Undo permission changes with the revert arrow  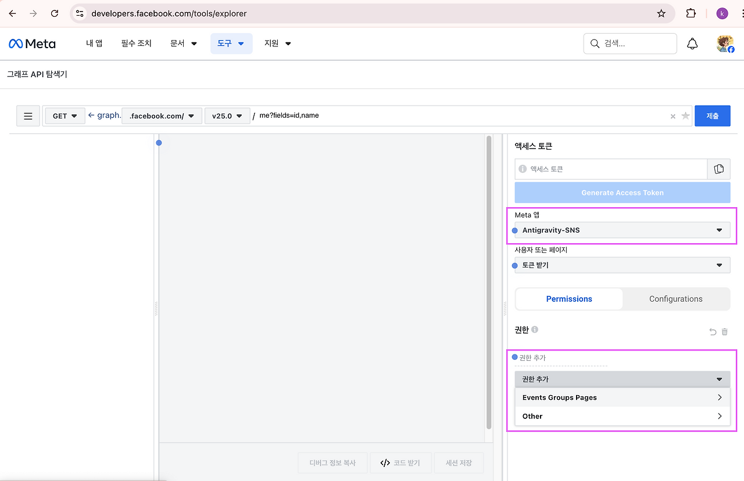pyautogui.click(x=713, y=332)
